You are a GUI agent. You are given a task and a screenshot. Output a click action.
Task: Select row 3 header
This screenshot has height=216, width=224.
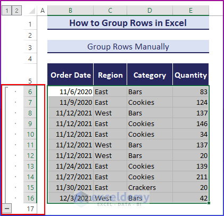(30, 47)
